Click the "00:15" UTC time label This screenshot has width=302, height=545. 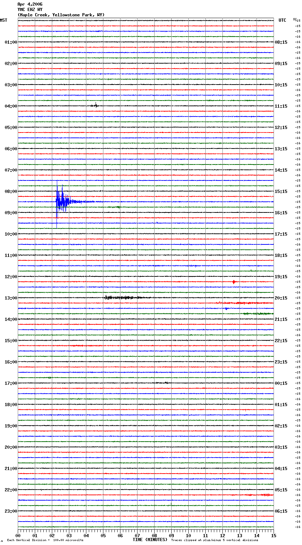point(281,383)
